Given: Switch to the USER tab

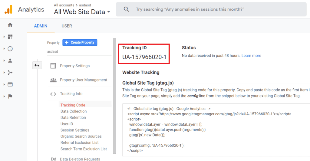Looking at the screenshot, I should coord(67,26).
